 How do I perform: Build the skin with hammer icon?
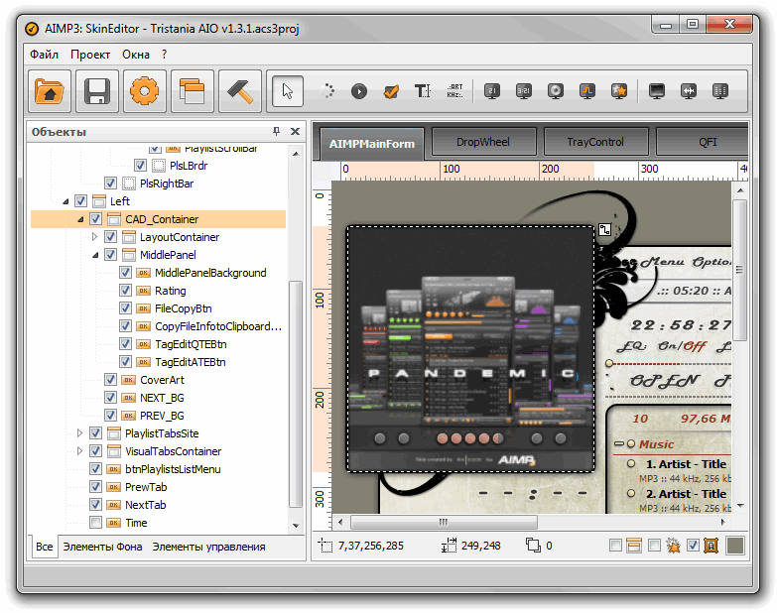(x=240, y=91)
